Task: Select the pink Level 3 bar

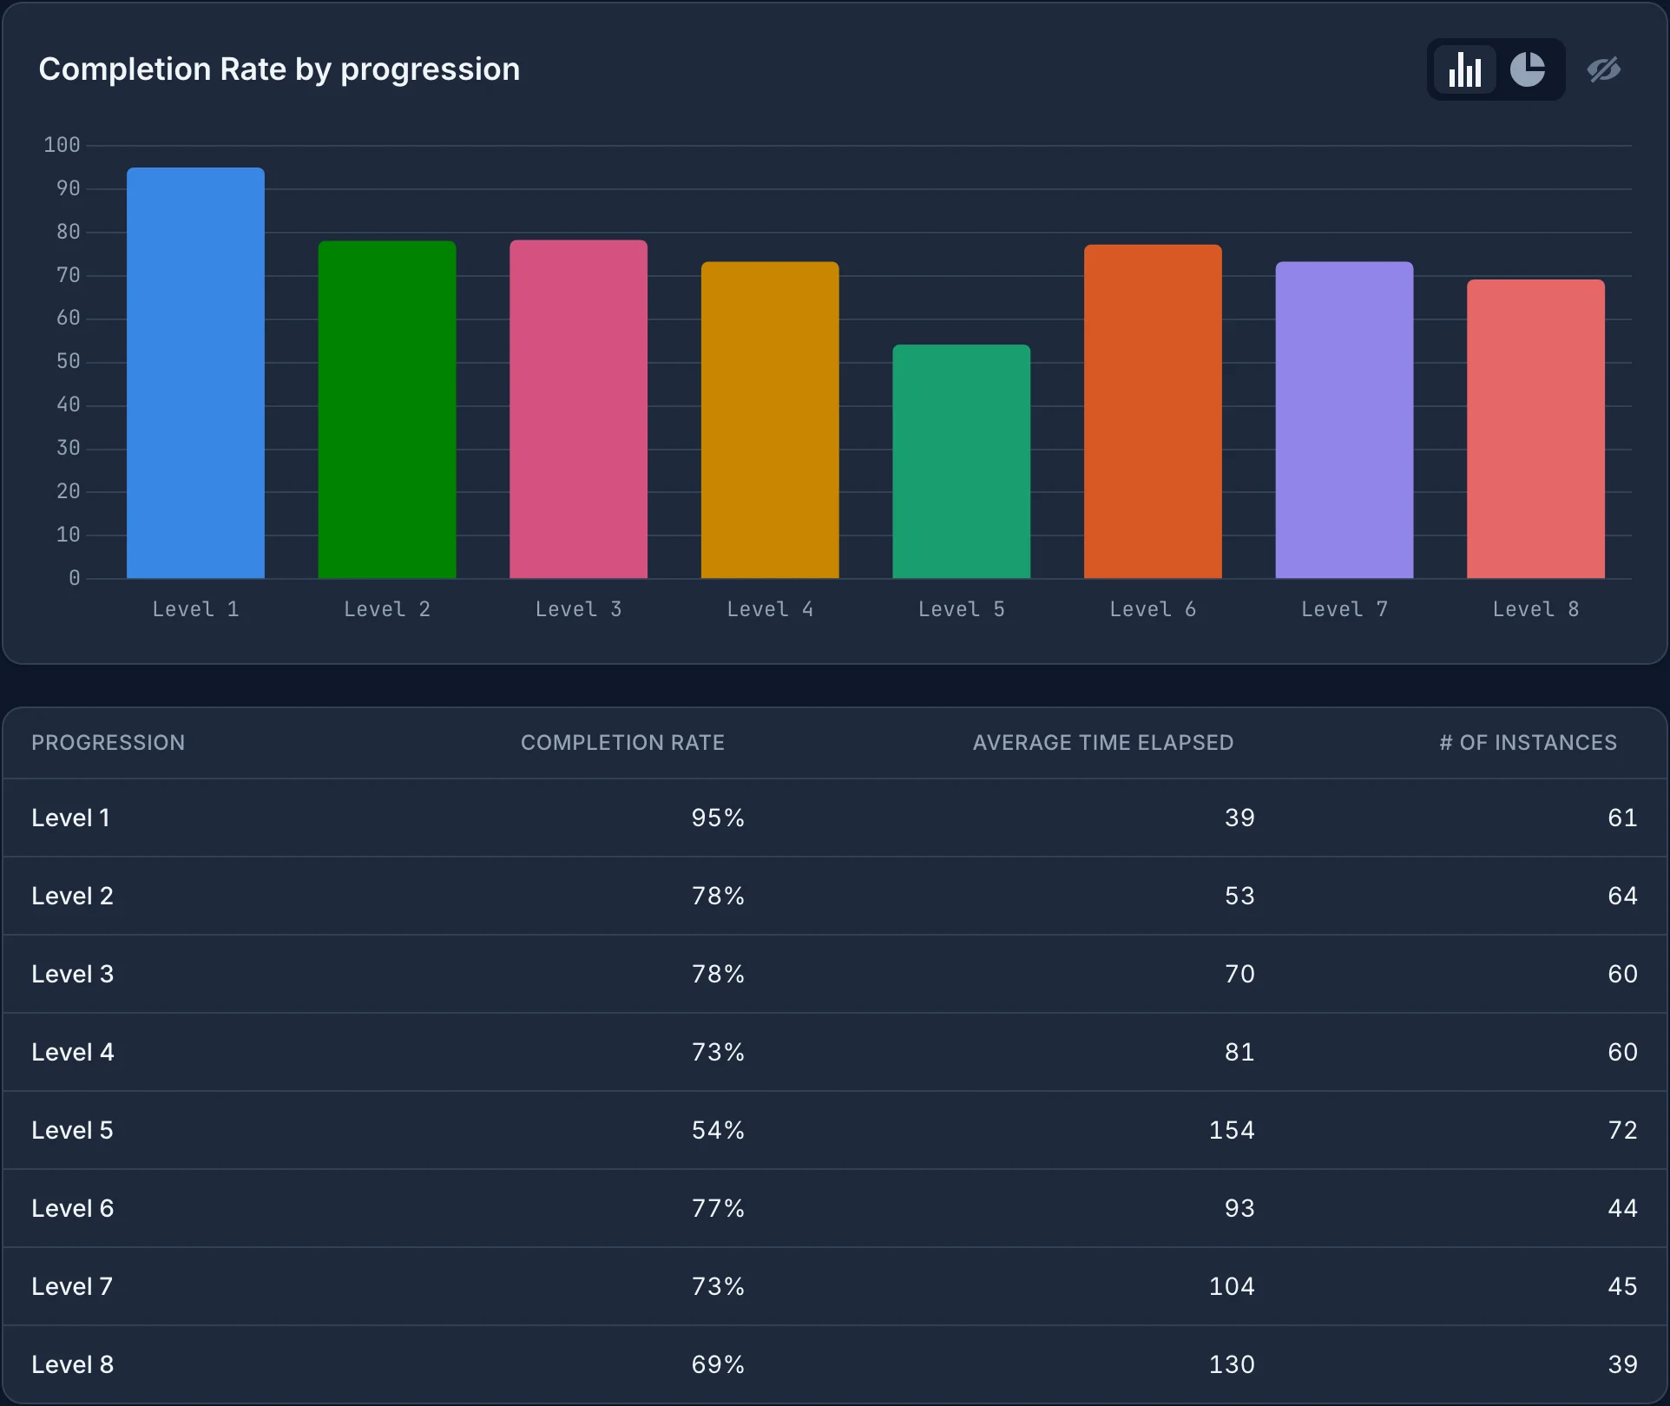Action: (579, 410)
